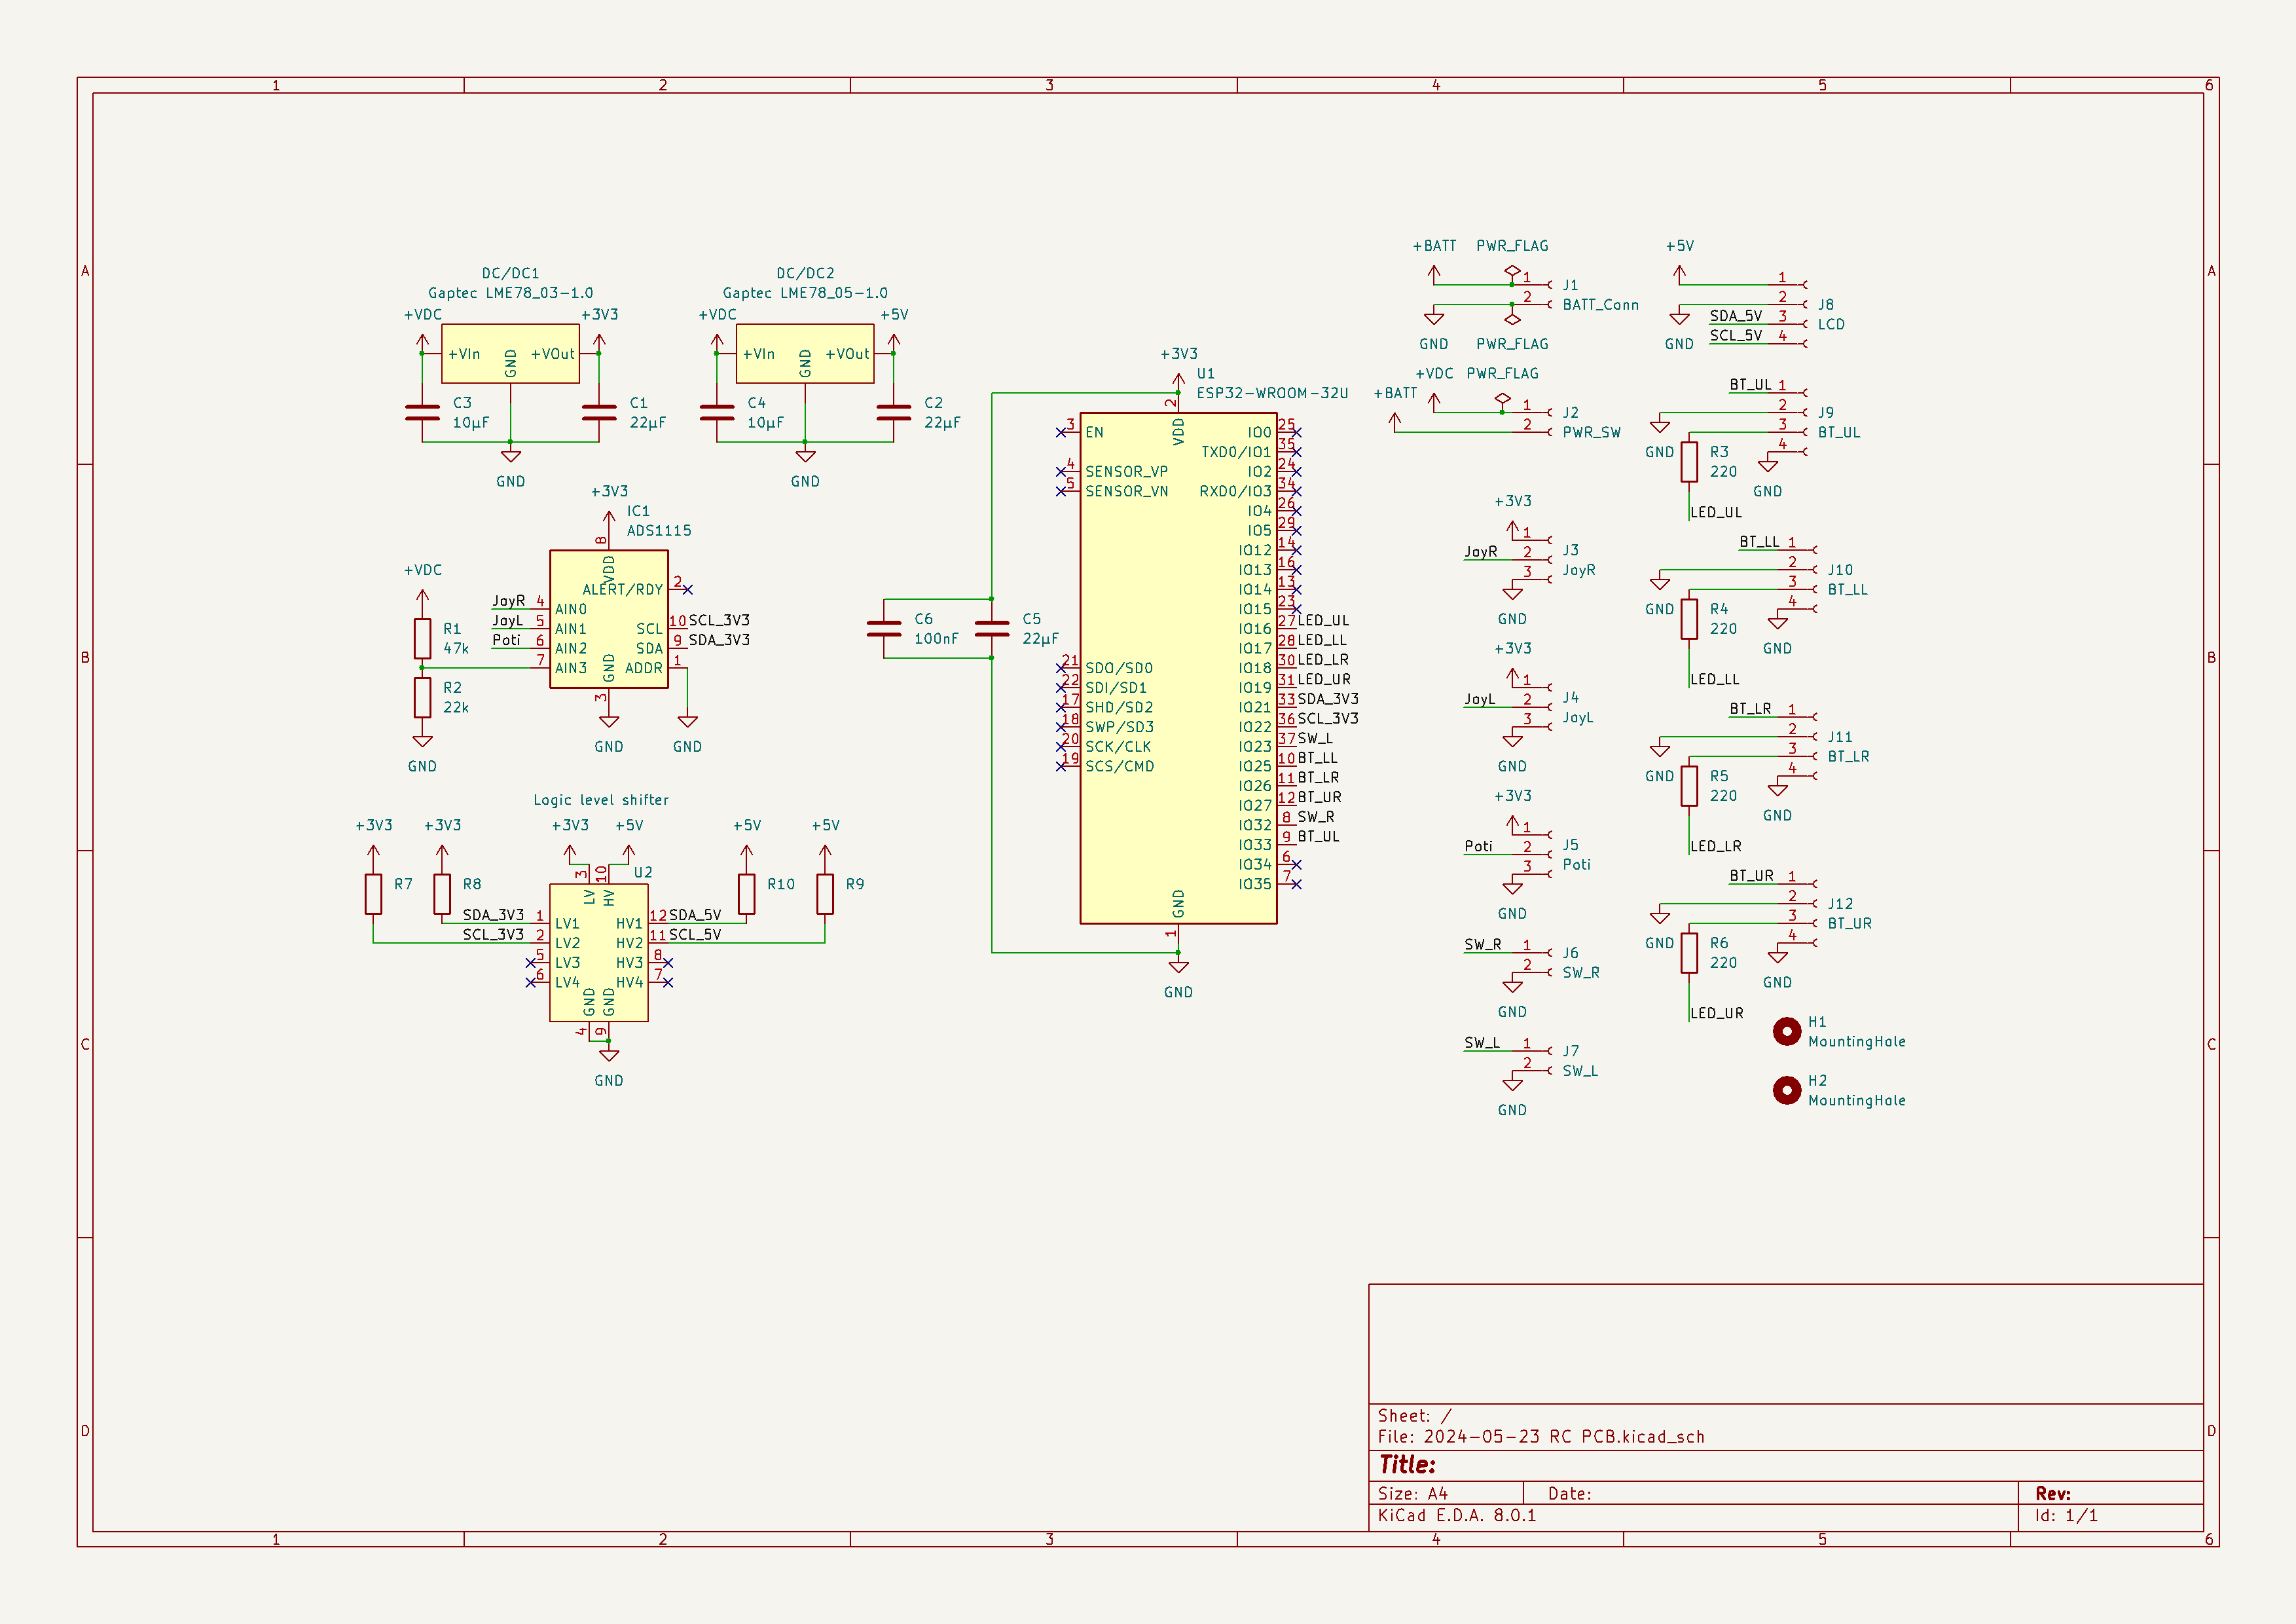This screenshot has width=2296, height=1624.
Task: Select the ESP32 U1 module body
Action: point(1178,667)
